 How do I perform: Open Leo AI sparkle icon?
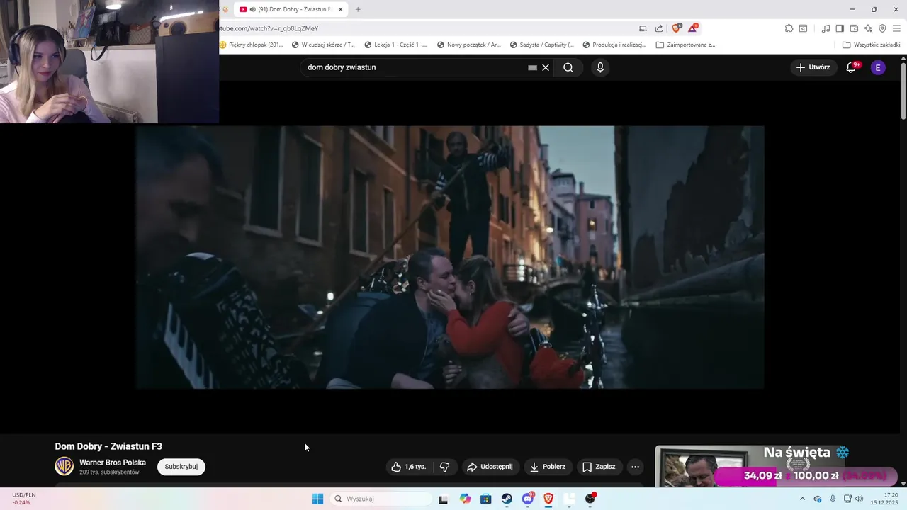pos(868,28)
